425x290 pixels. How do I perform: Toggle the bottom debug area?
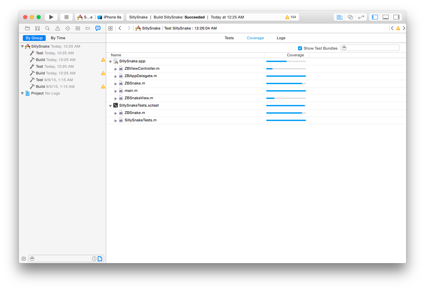[386, 17]
